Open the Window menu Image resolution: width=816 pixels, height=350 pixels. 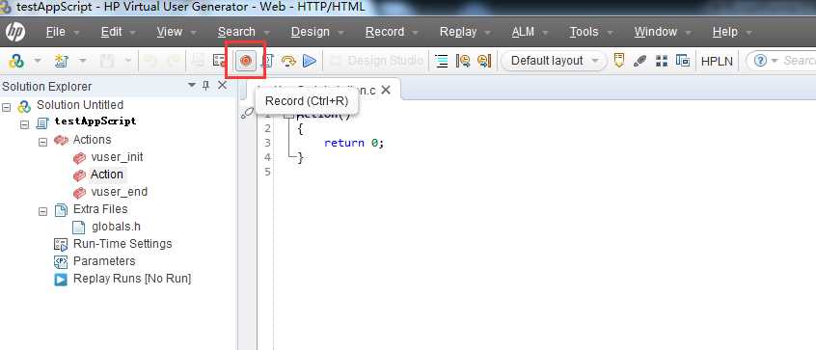point(656,32)
